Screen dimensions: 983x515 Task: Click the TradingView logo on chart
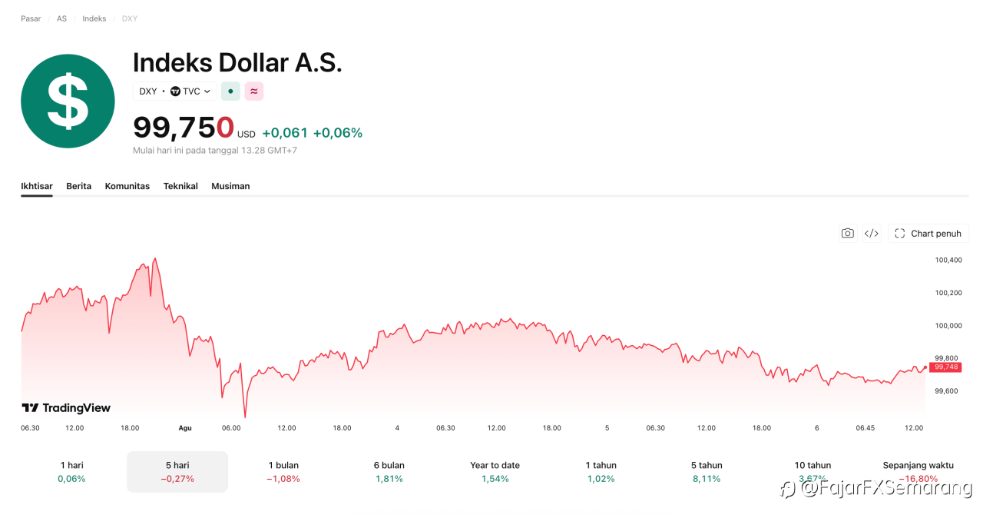pyautogui.click(x=66, y=408)
